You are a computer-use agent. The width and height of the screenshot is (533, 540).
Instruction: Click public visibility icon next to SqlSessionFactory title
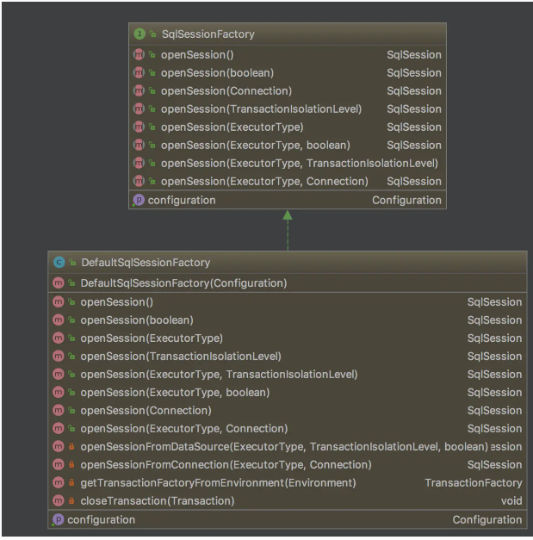152,34
